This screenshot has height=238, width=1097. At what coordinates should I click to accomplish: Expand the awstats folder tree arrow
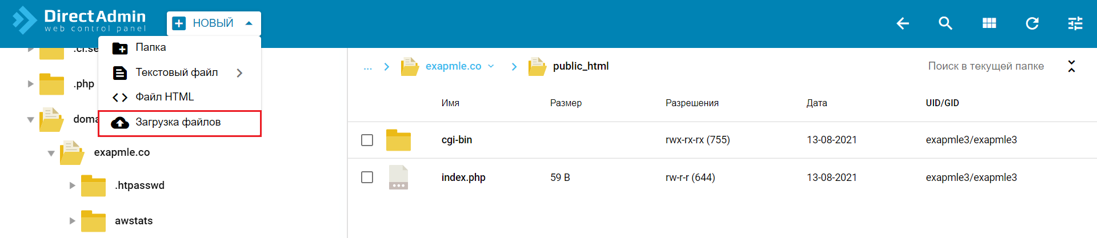click(72, 221)
